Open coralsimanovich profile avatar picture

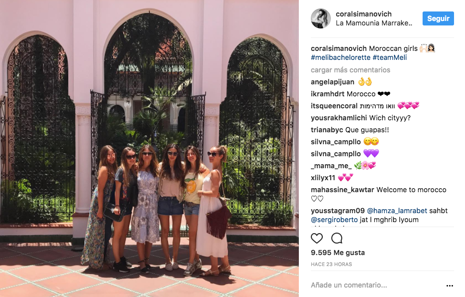click(321, 18)
